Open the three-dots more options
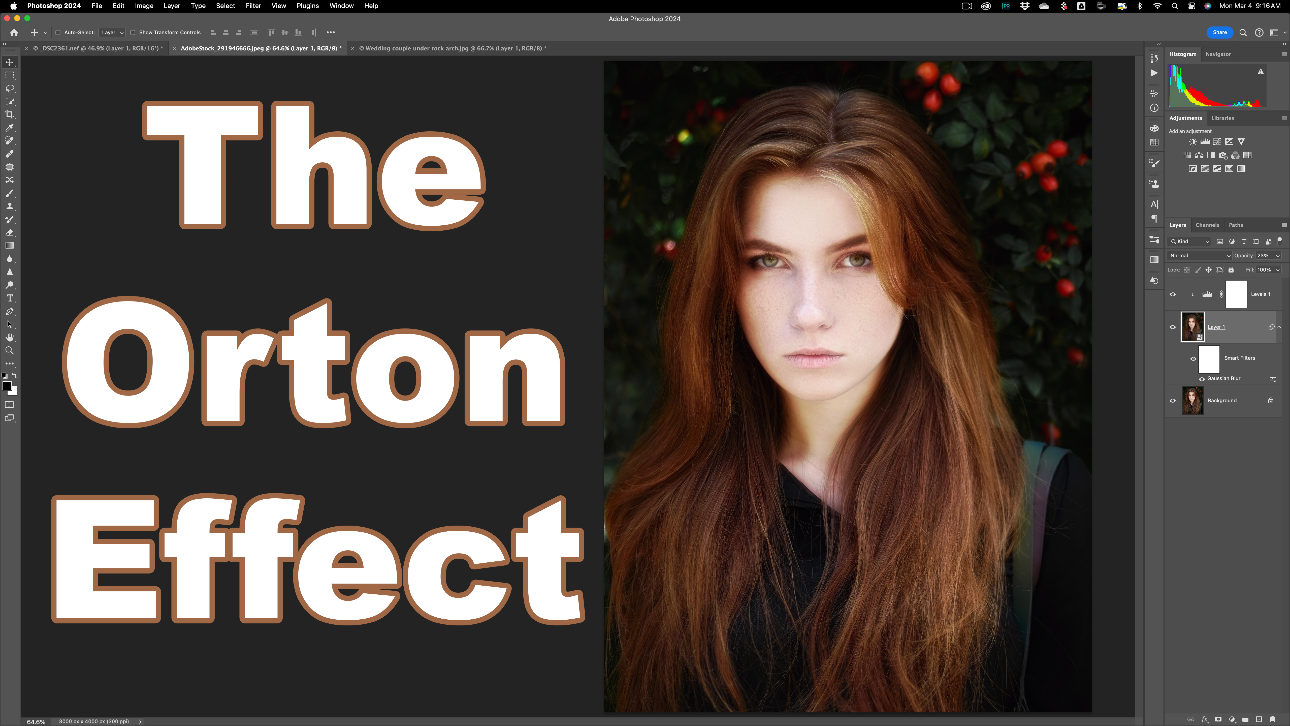 [331, 33]
